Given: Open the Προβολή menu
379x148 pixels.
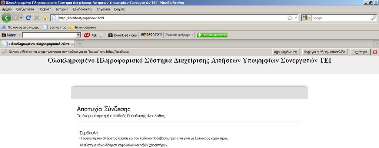Looking at the screenshot, I should click(45, 9).
